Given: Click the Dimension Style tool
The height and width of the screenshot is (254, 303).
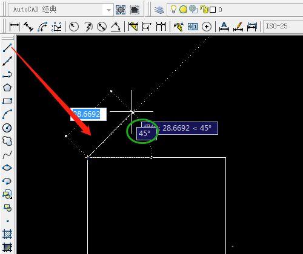Looking at the screenshot, I should coord(252,27).
